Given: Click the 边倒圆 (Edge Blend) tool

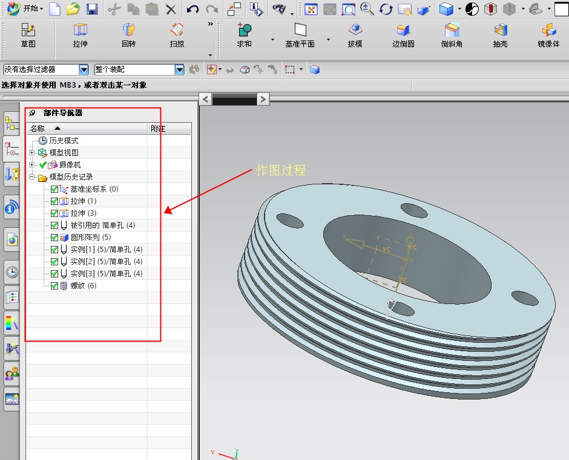Looking at the screenshot, I should (x=403, y=35).
